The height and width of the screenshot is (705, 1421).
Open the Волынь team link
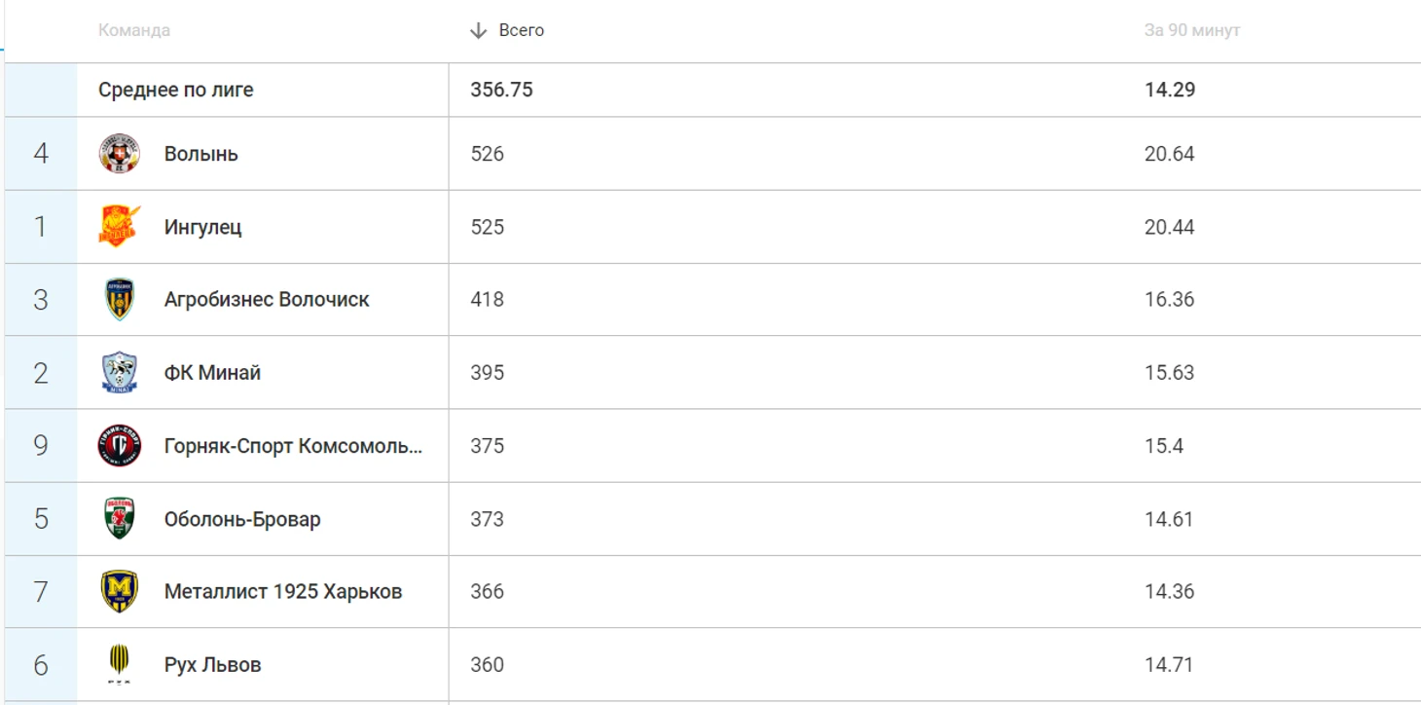coord(201,154)
